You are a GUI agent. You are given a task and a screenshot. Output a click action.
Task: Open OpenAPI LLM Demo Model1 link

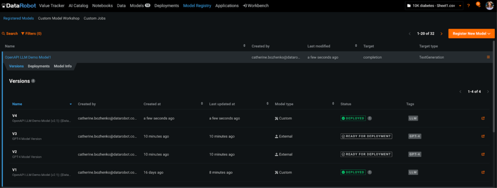point(28,57)
